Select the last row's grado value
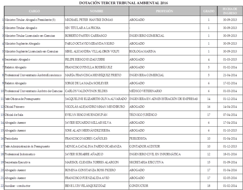This screenshot has height=190, width=243. [209, 186]
